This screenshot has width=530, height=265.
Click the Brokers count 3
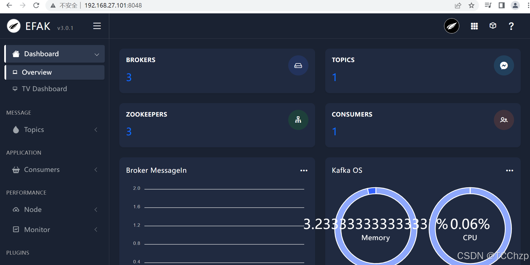point(129,77)
